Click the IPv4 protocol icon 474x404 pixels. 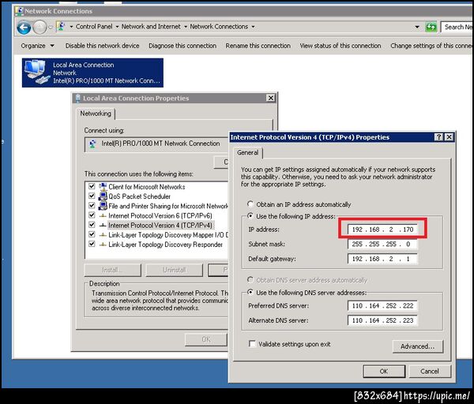[103, 225]
